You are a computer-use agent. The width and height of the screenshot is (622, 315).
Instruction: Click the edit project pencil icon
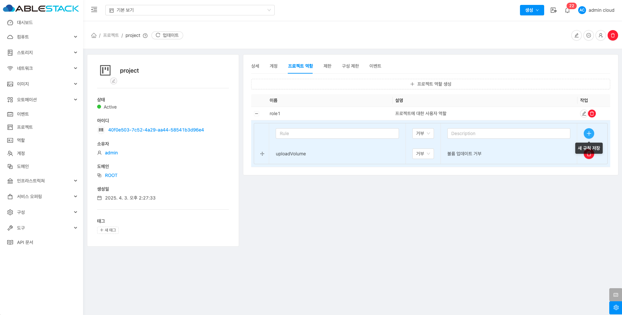click(576, 35)
